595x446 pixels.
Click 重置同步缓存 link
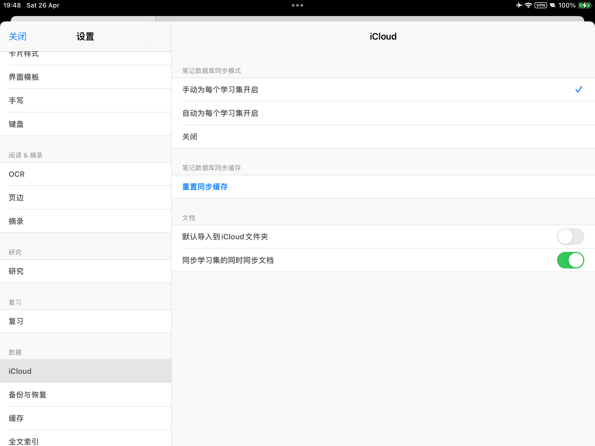click(205, 187)
